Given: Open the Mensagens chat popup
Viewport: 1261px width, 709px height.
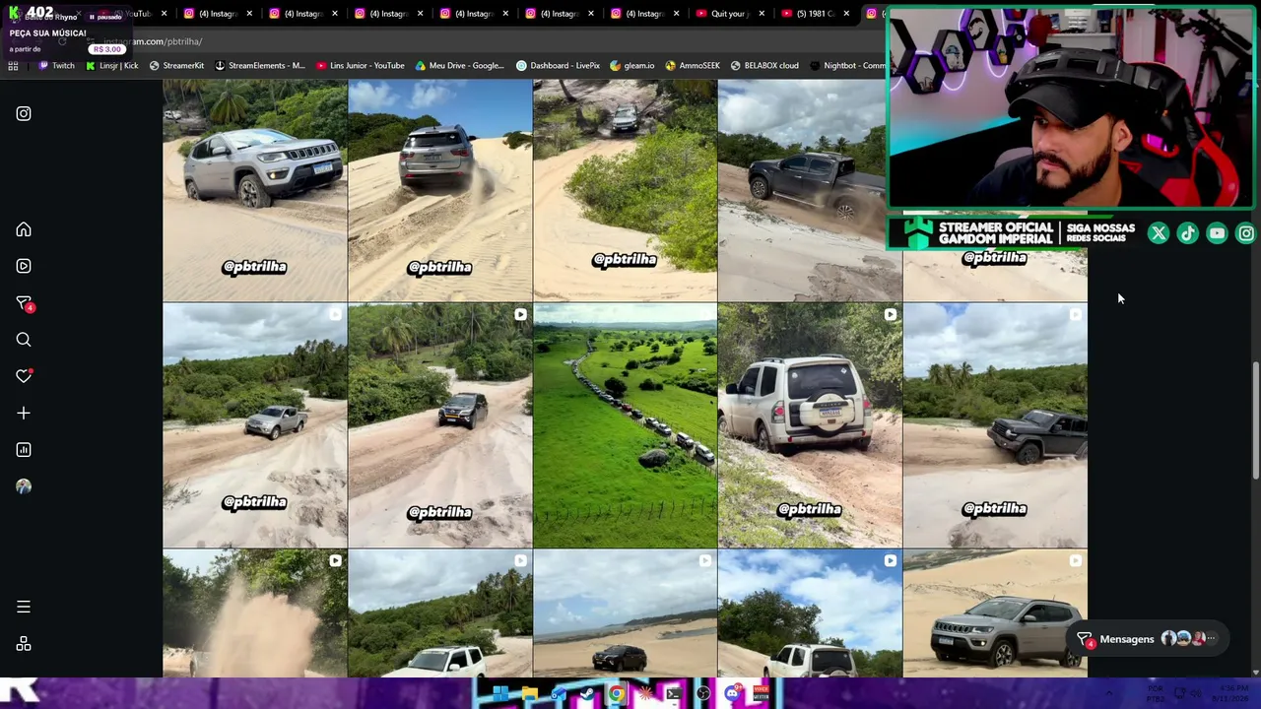Looking at the screenshot, I should pyautogui.click(x=1150, y=640).
